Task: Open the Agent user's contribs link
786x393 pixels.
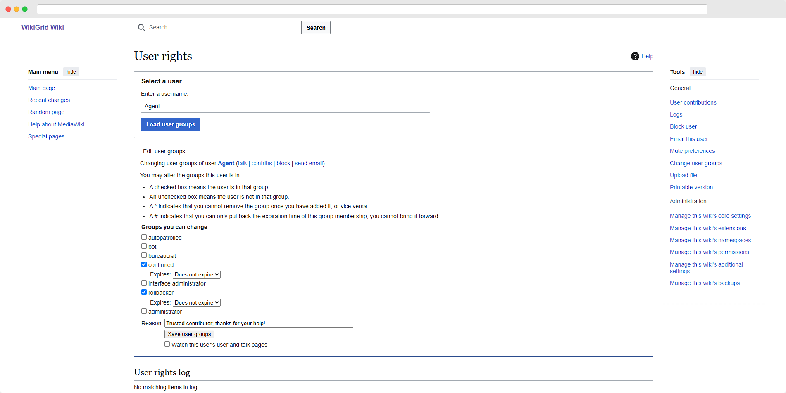Action: (262, 163)
